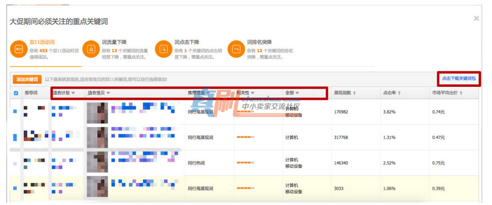492x205 pixels.
Task: Click 同行热词 reason cell
Action: 196,163
